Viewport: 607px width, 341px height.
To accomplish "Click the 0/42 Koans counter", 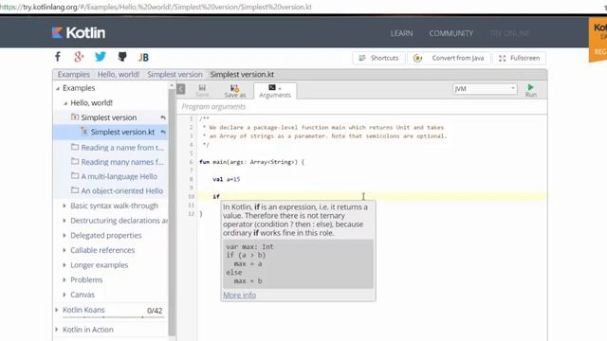I will tap(155, 311).
